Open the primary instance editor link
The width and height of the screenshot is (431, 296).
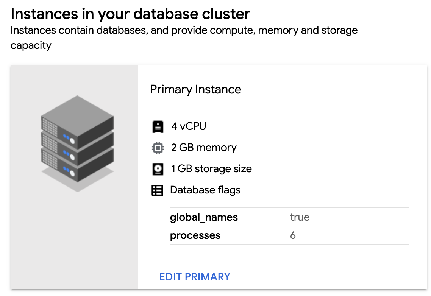[x=194, y=277]
